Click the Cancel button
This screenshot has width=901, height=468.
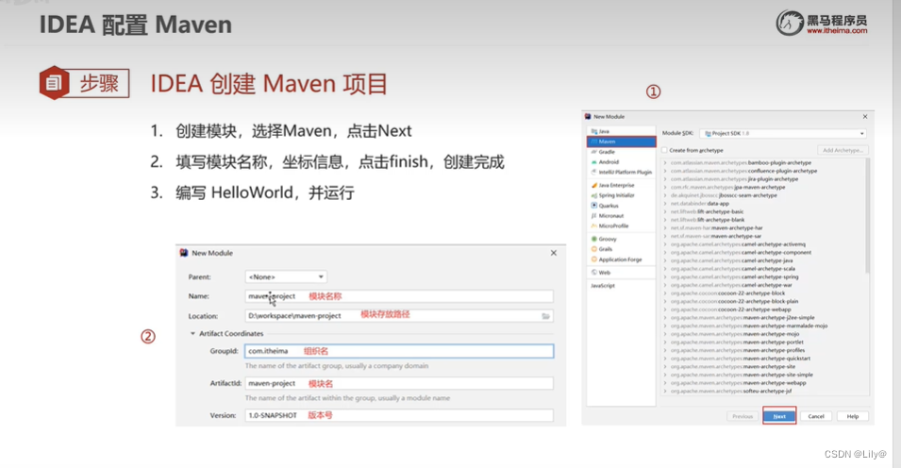(816, 416)
